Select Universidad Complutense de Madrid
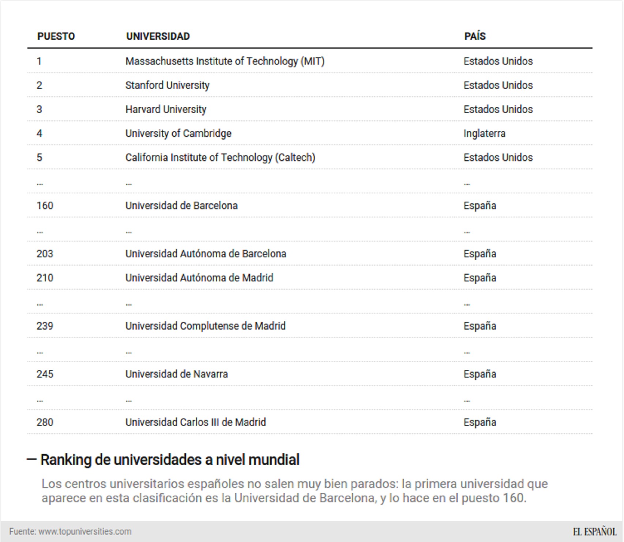This screenshot has width=624, height=542. coord(205,326)
